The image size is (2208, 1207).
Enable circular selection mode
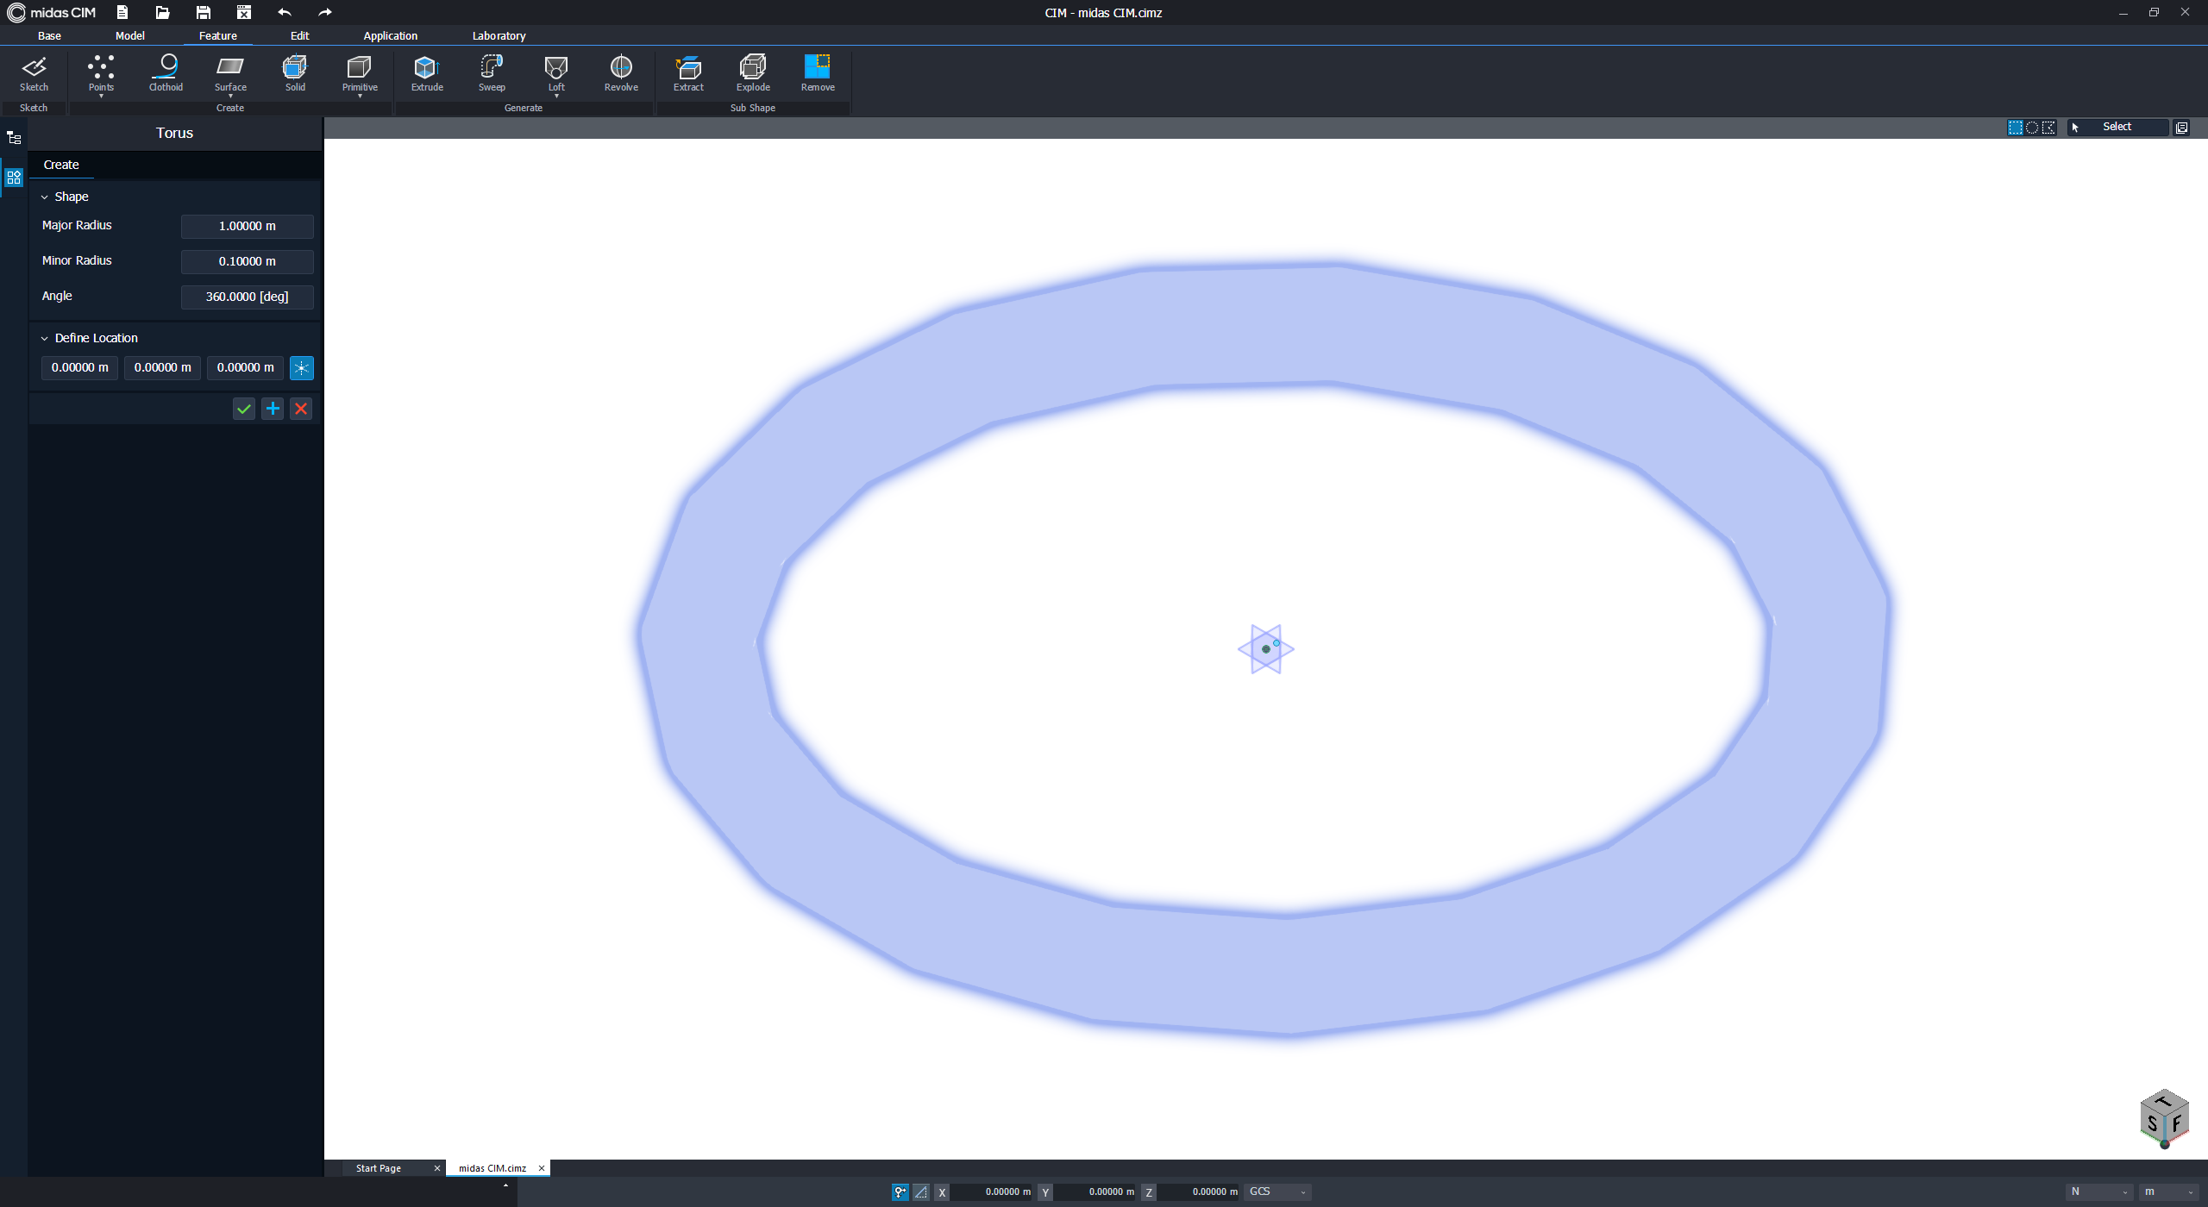[2032, 128]
